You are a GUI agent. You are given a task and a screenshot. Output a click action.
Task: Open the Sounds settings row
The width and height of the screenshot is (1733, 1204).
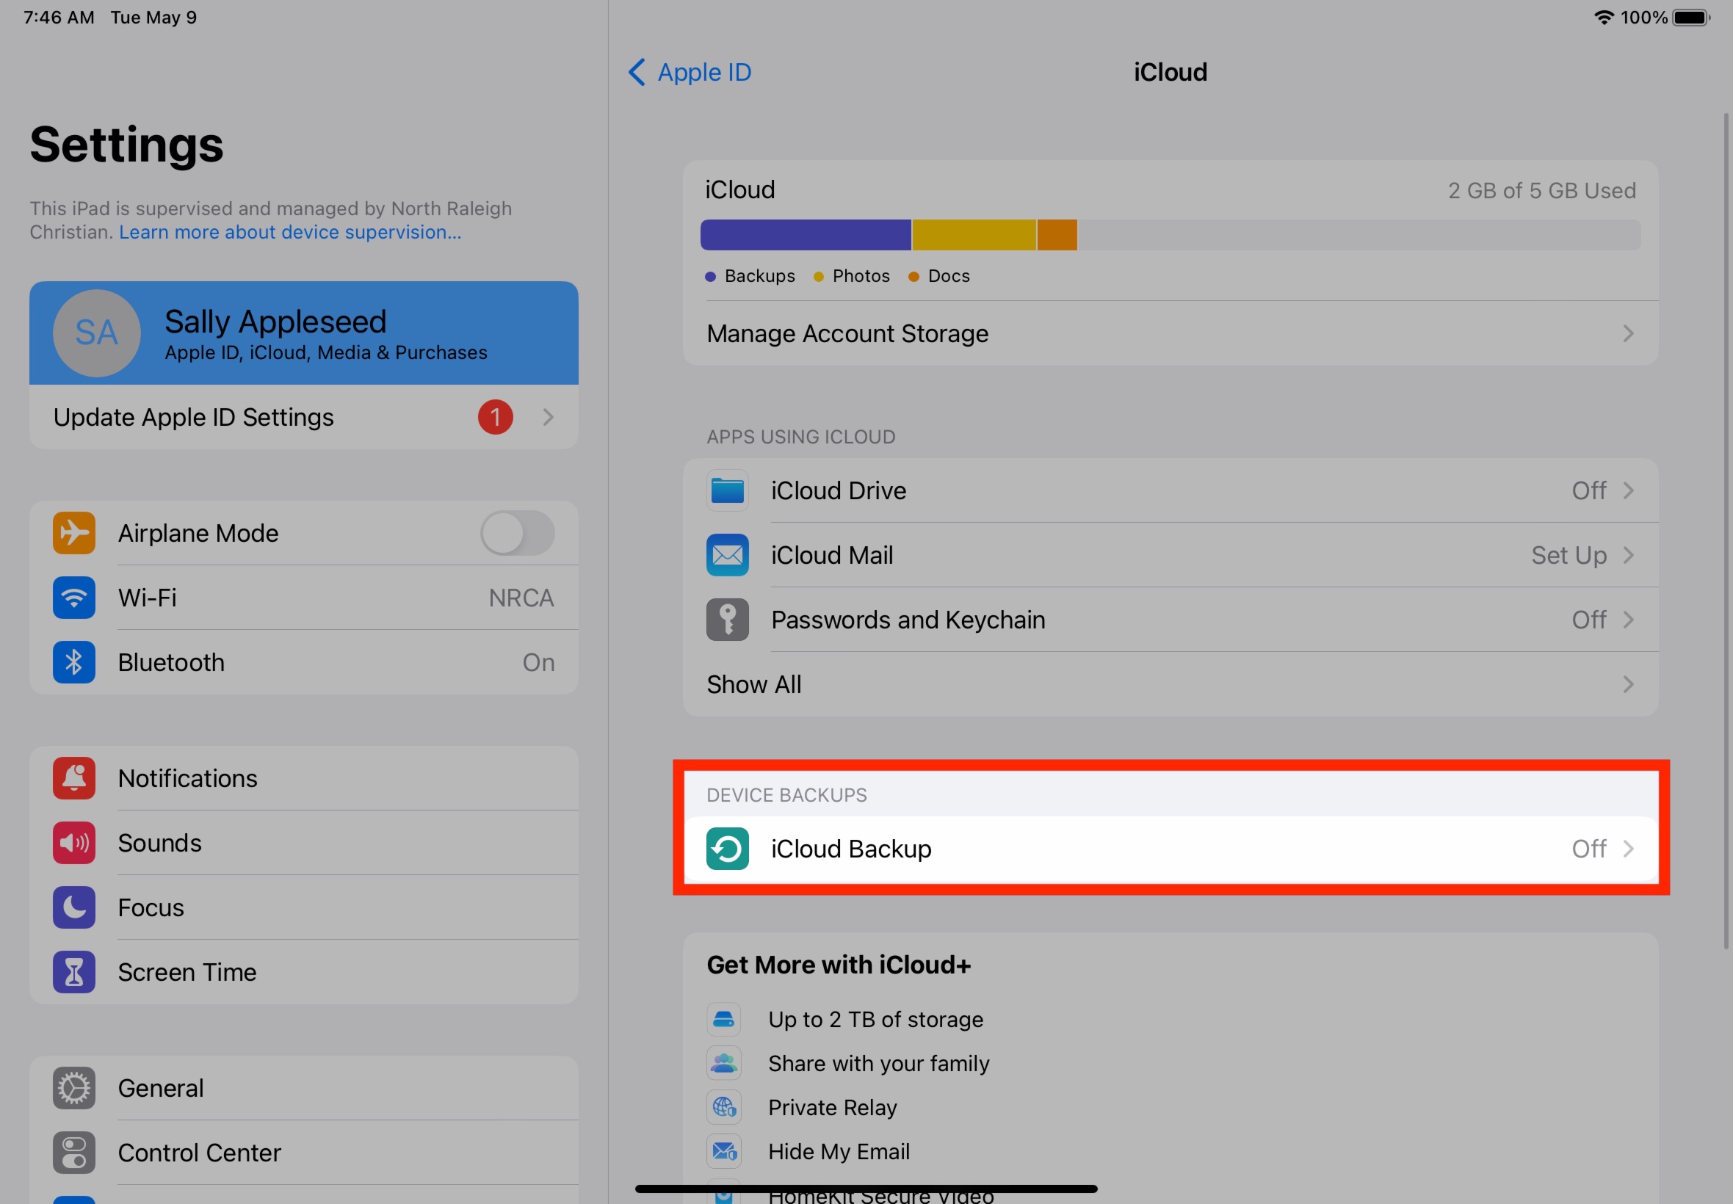[304, 844]
